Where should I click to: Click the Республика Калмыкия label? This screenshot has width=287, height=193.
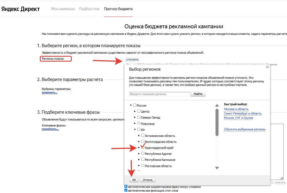tap(160, 160)
